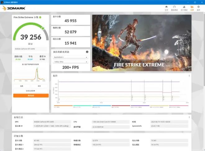Open the three-dot menu in monitoring panel
Image resolution: width=205 pixels, height=151 pixels.
pyautogui.click(x=189, y=76)
